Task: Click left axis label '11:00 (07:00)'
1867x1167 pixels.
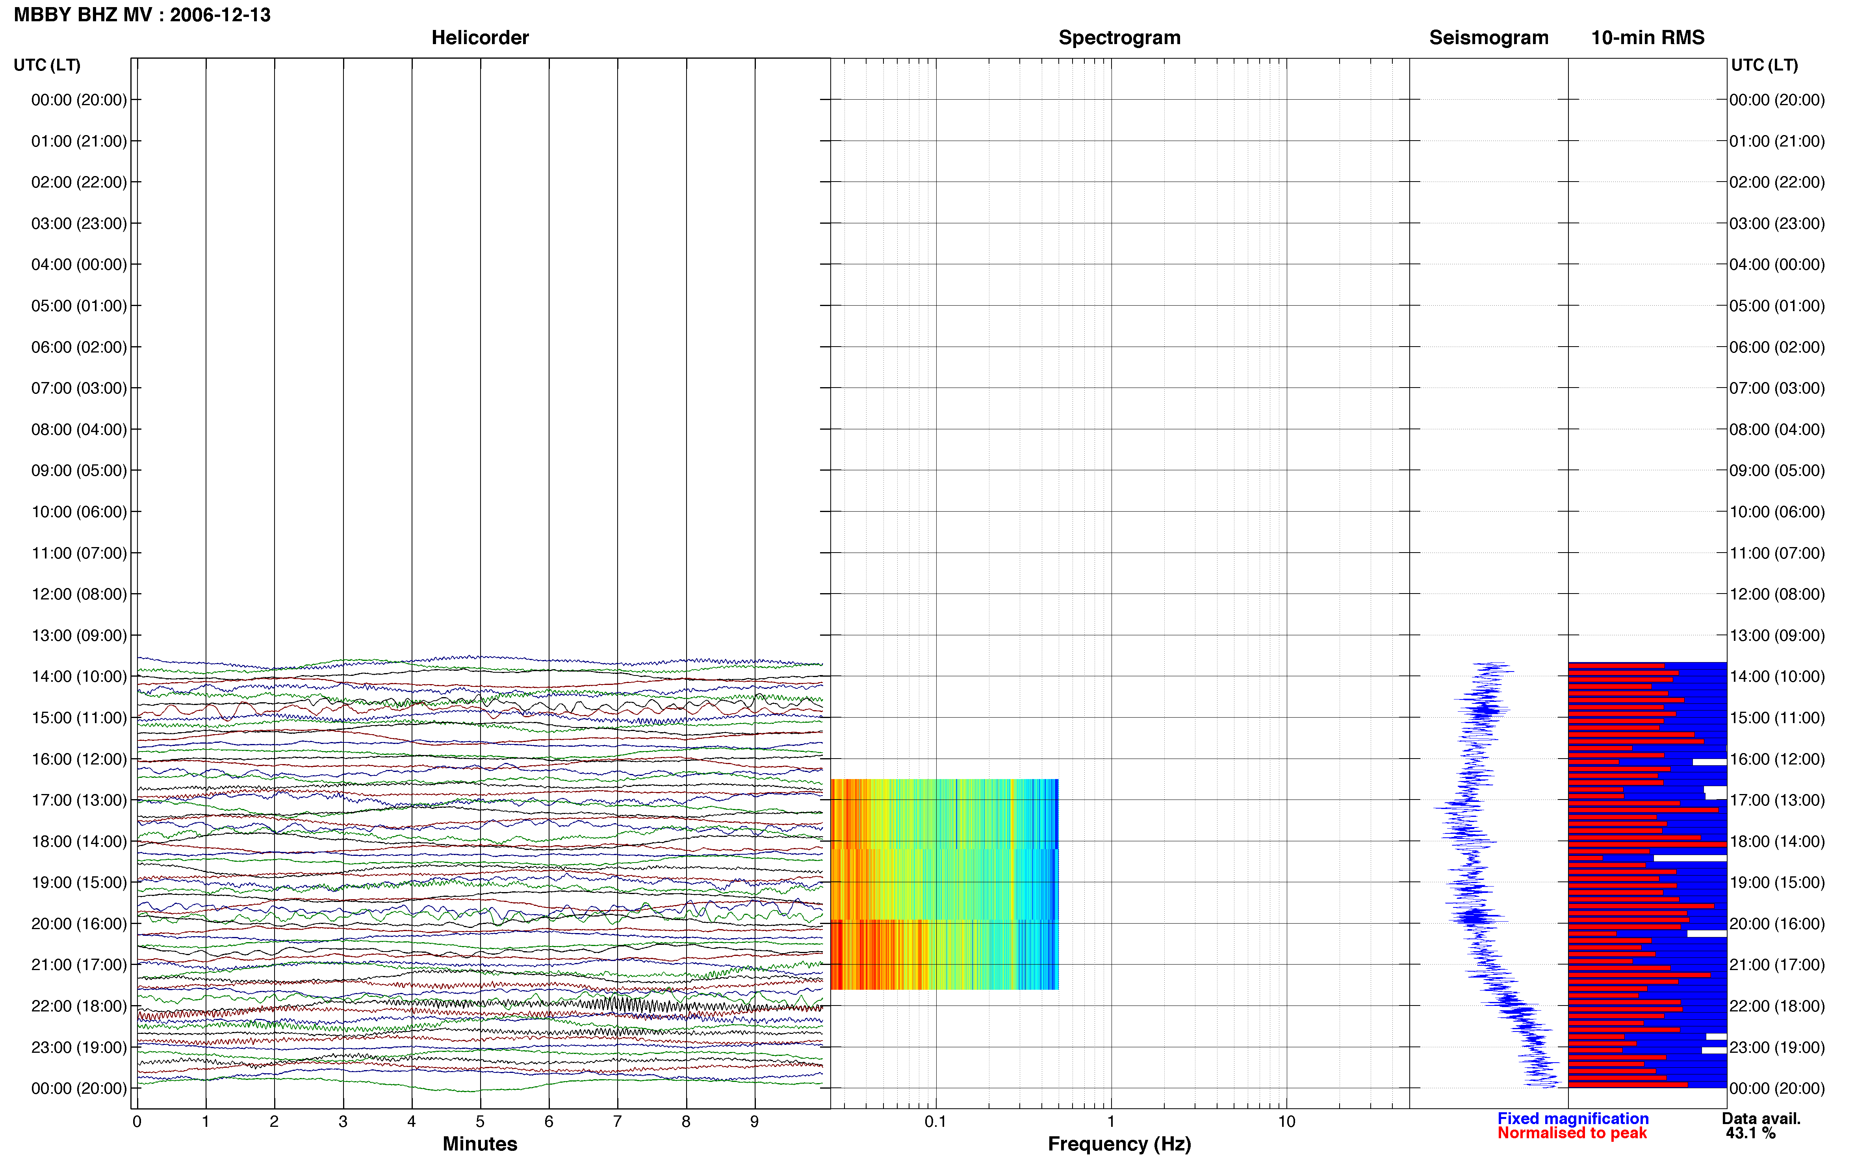Action: [x=79, y=553]
